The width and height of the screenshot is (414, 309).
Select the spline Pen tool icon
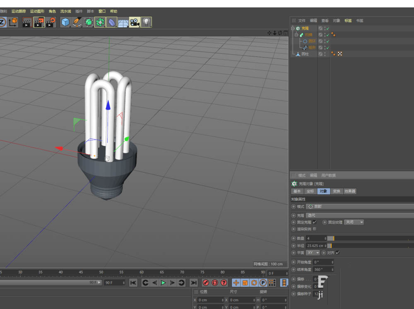click(x=77, y=22)
